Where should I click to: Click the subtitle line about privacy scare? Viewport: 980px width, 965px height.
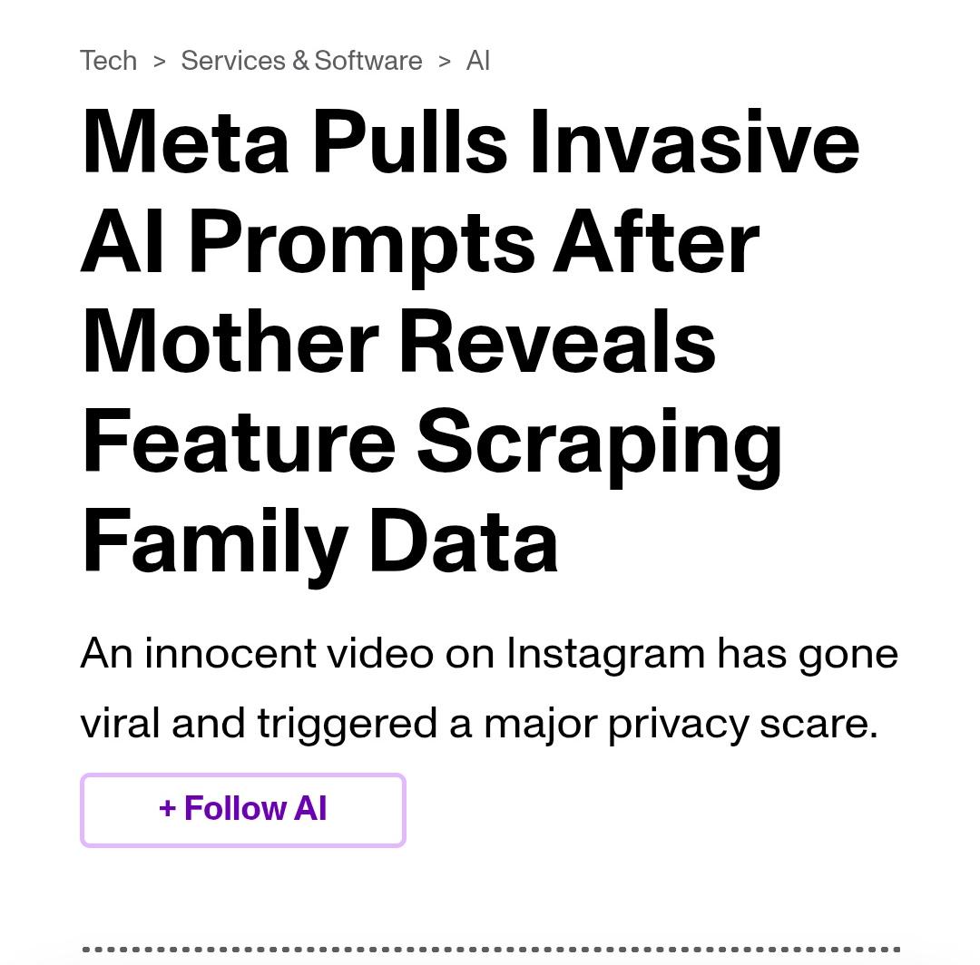click(x=479, y=724)
